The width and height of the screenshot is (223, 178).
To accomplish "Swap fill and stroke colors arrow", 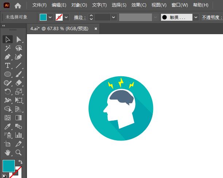I will (x=20, y=162).
